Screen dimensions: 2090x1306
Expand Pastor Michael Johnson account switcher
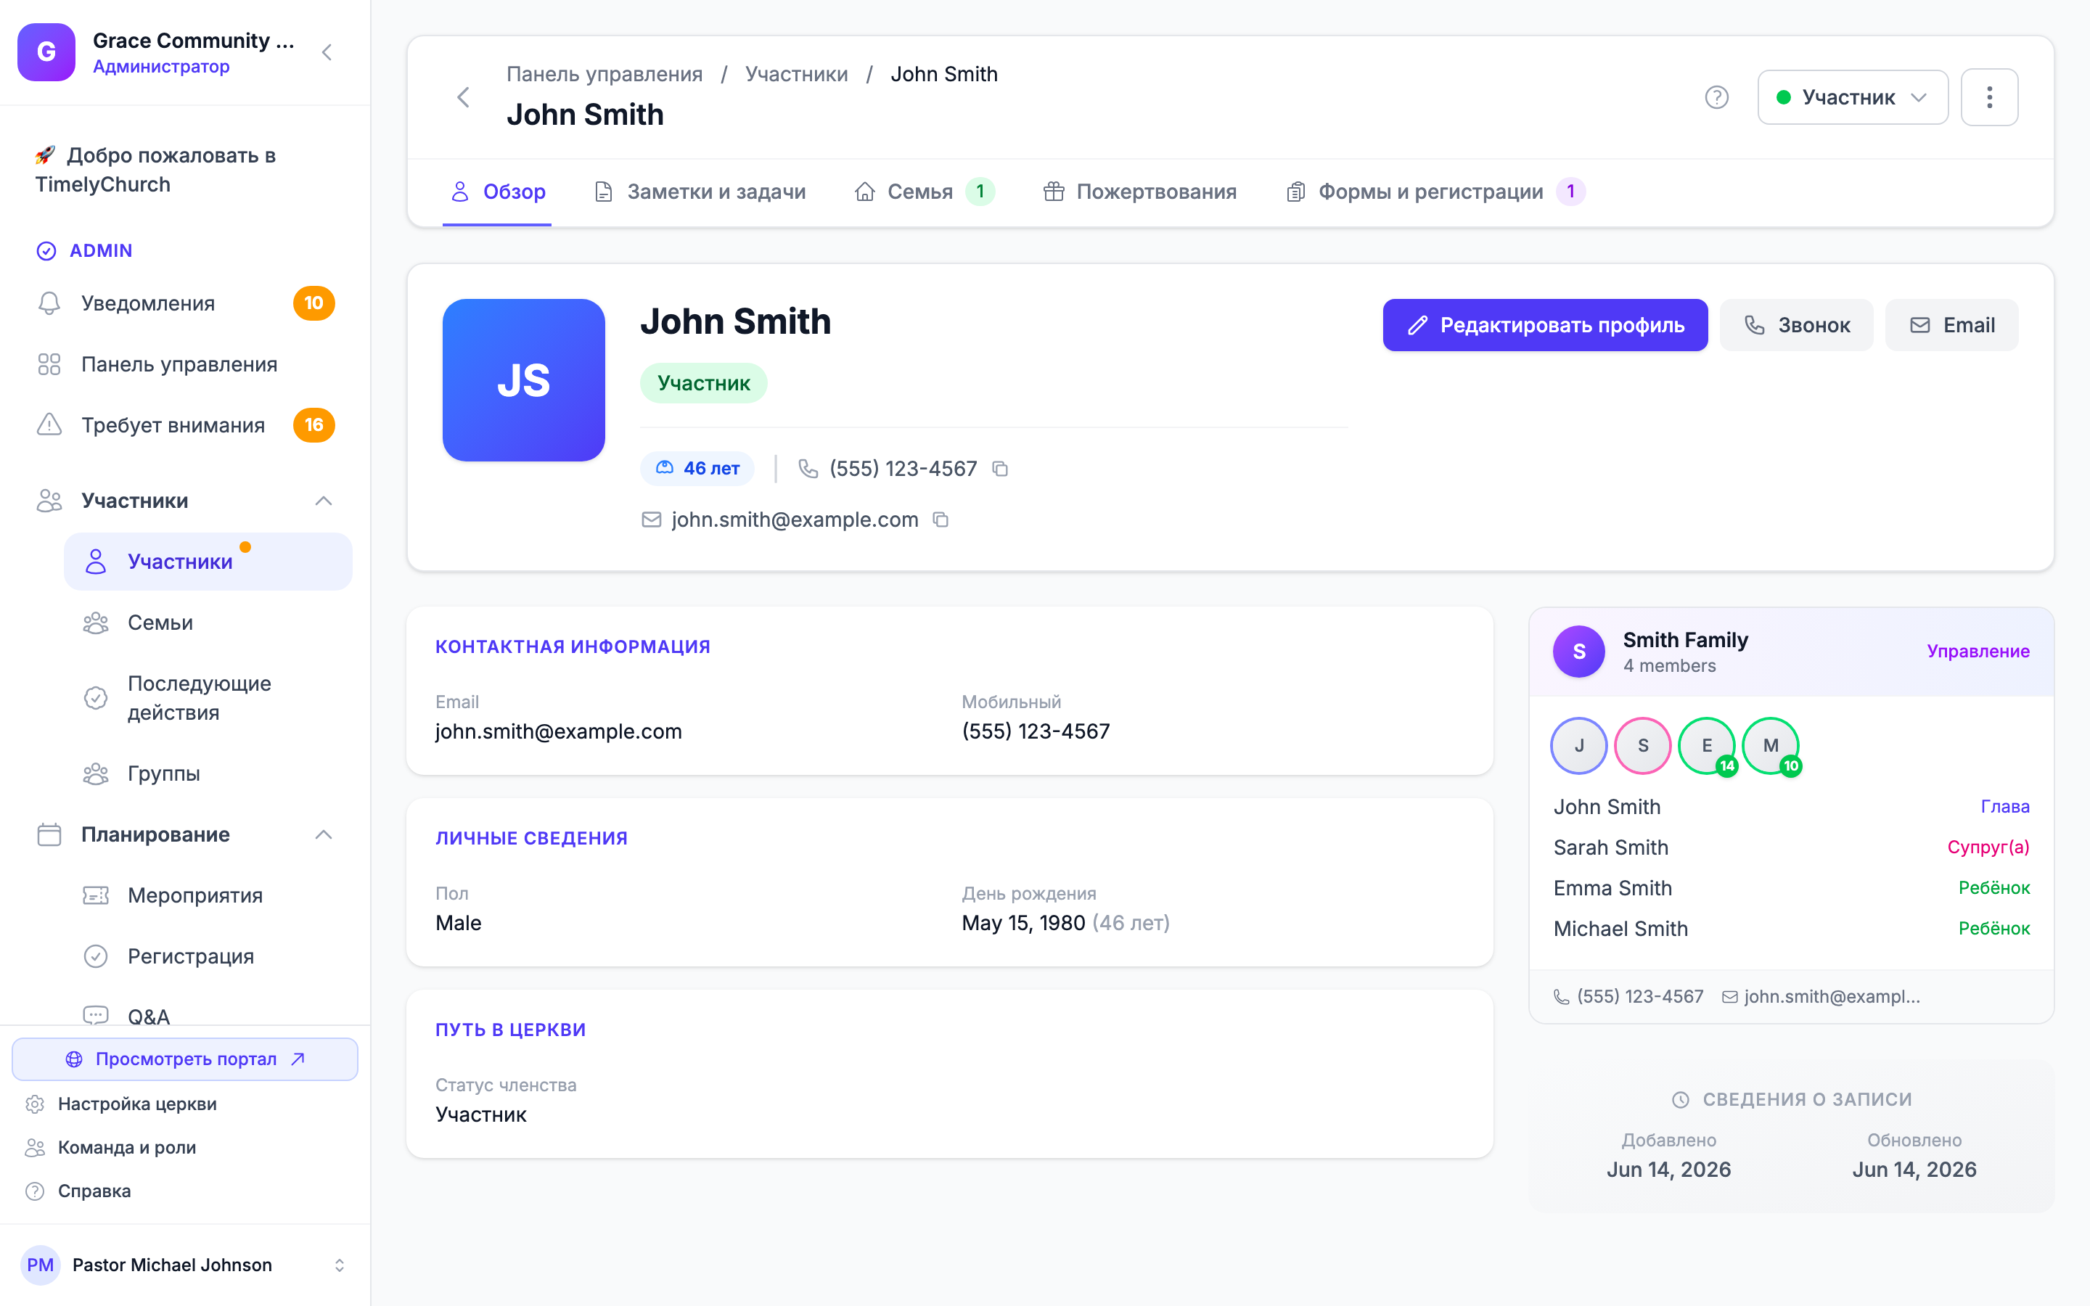pyautogui.click(x=340, y=1265)
